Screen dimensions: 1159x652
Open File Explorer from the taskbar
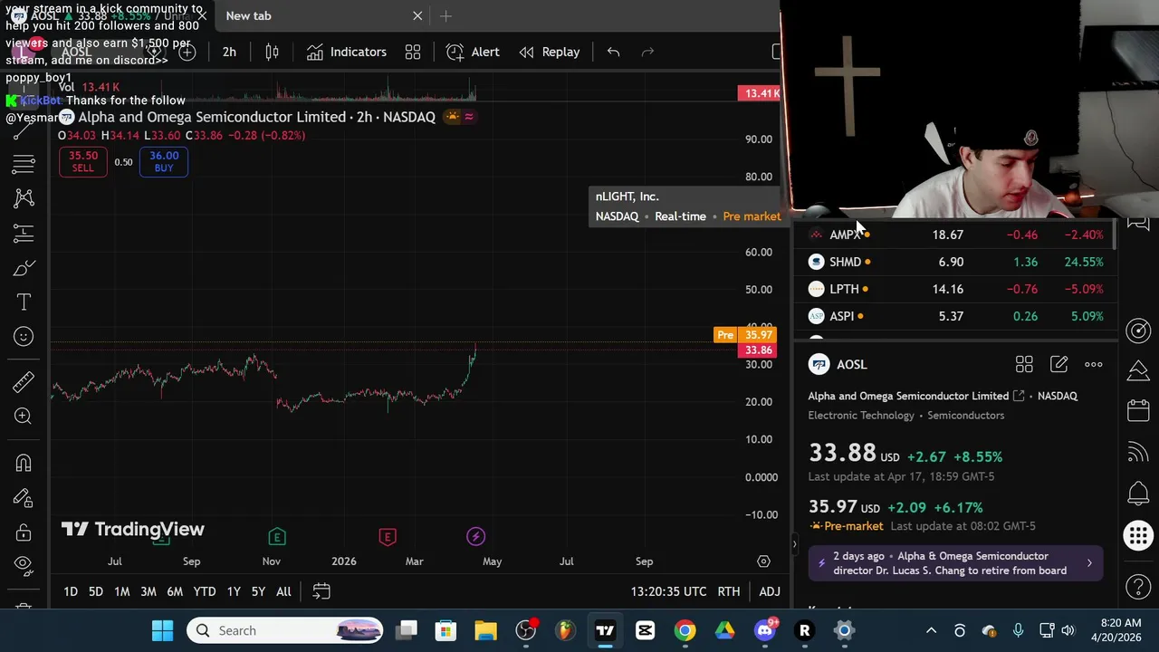[x=485, y=630]
